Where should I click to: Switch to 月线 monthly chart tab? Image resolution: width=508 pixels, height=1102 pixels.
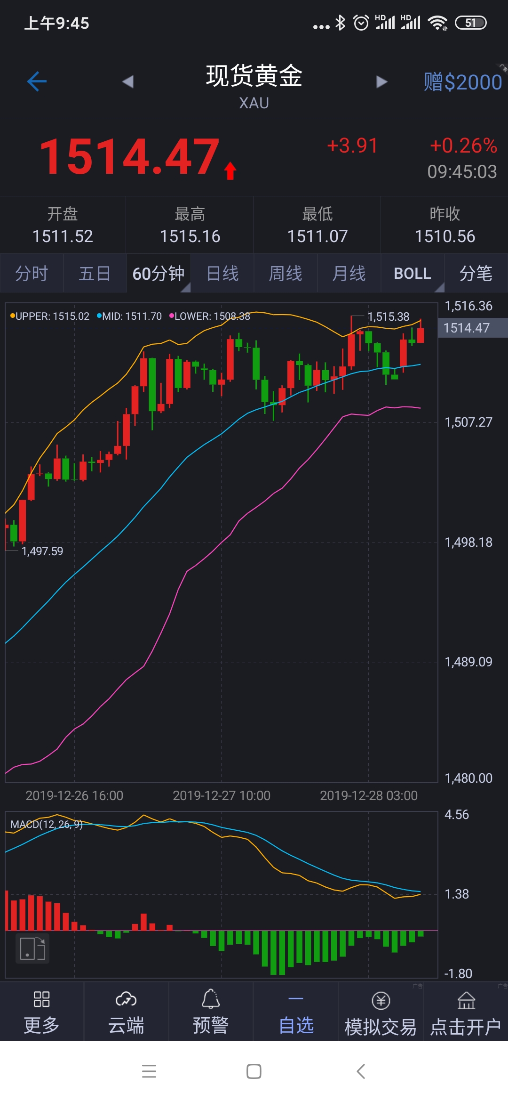[x=349, y=273]
